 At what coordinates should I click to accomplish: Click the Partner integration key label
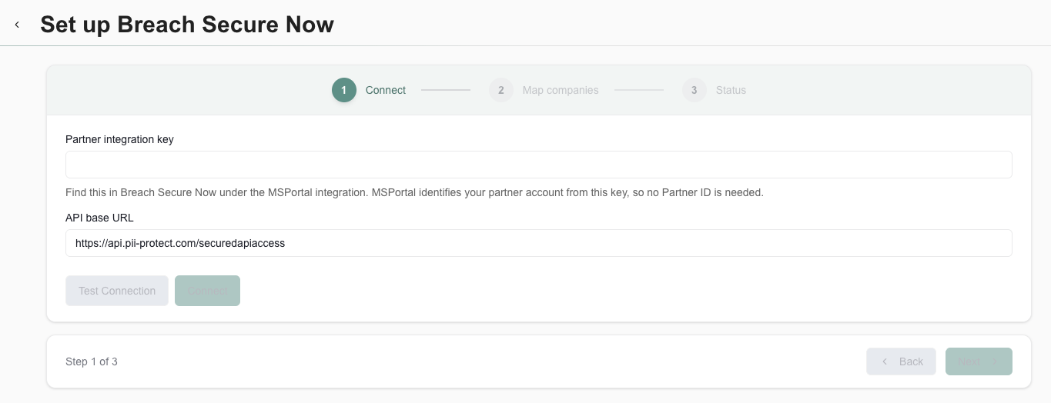[119, 139]
